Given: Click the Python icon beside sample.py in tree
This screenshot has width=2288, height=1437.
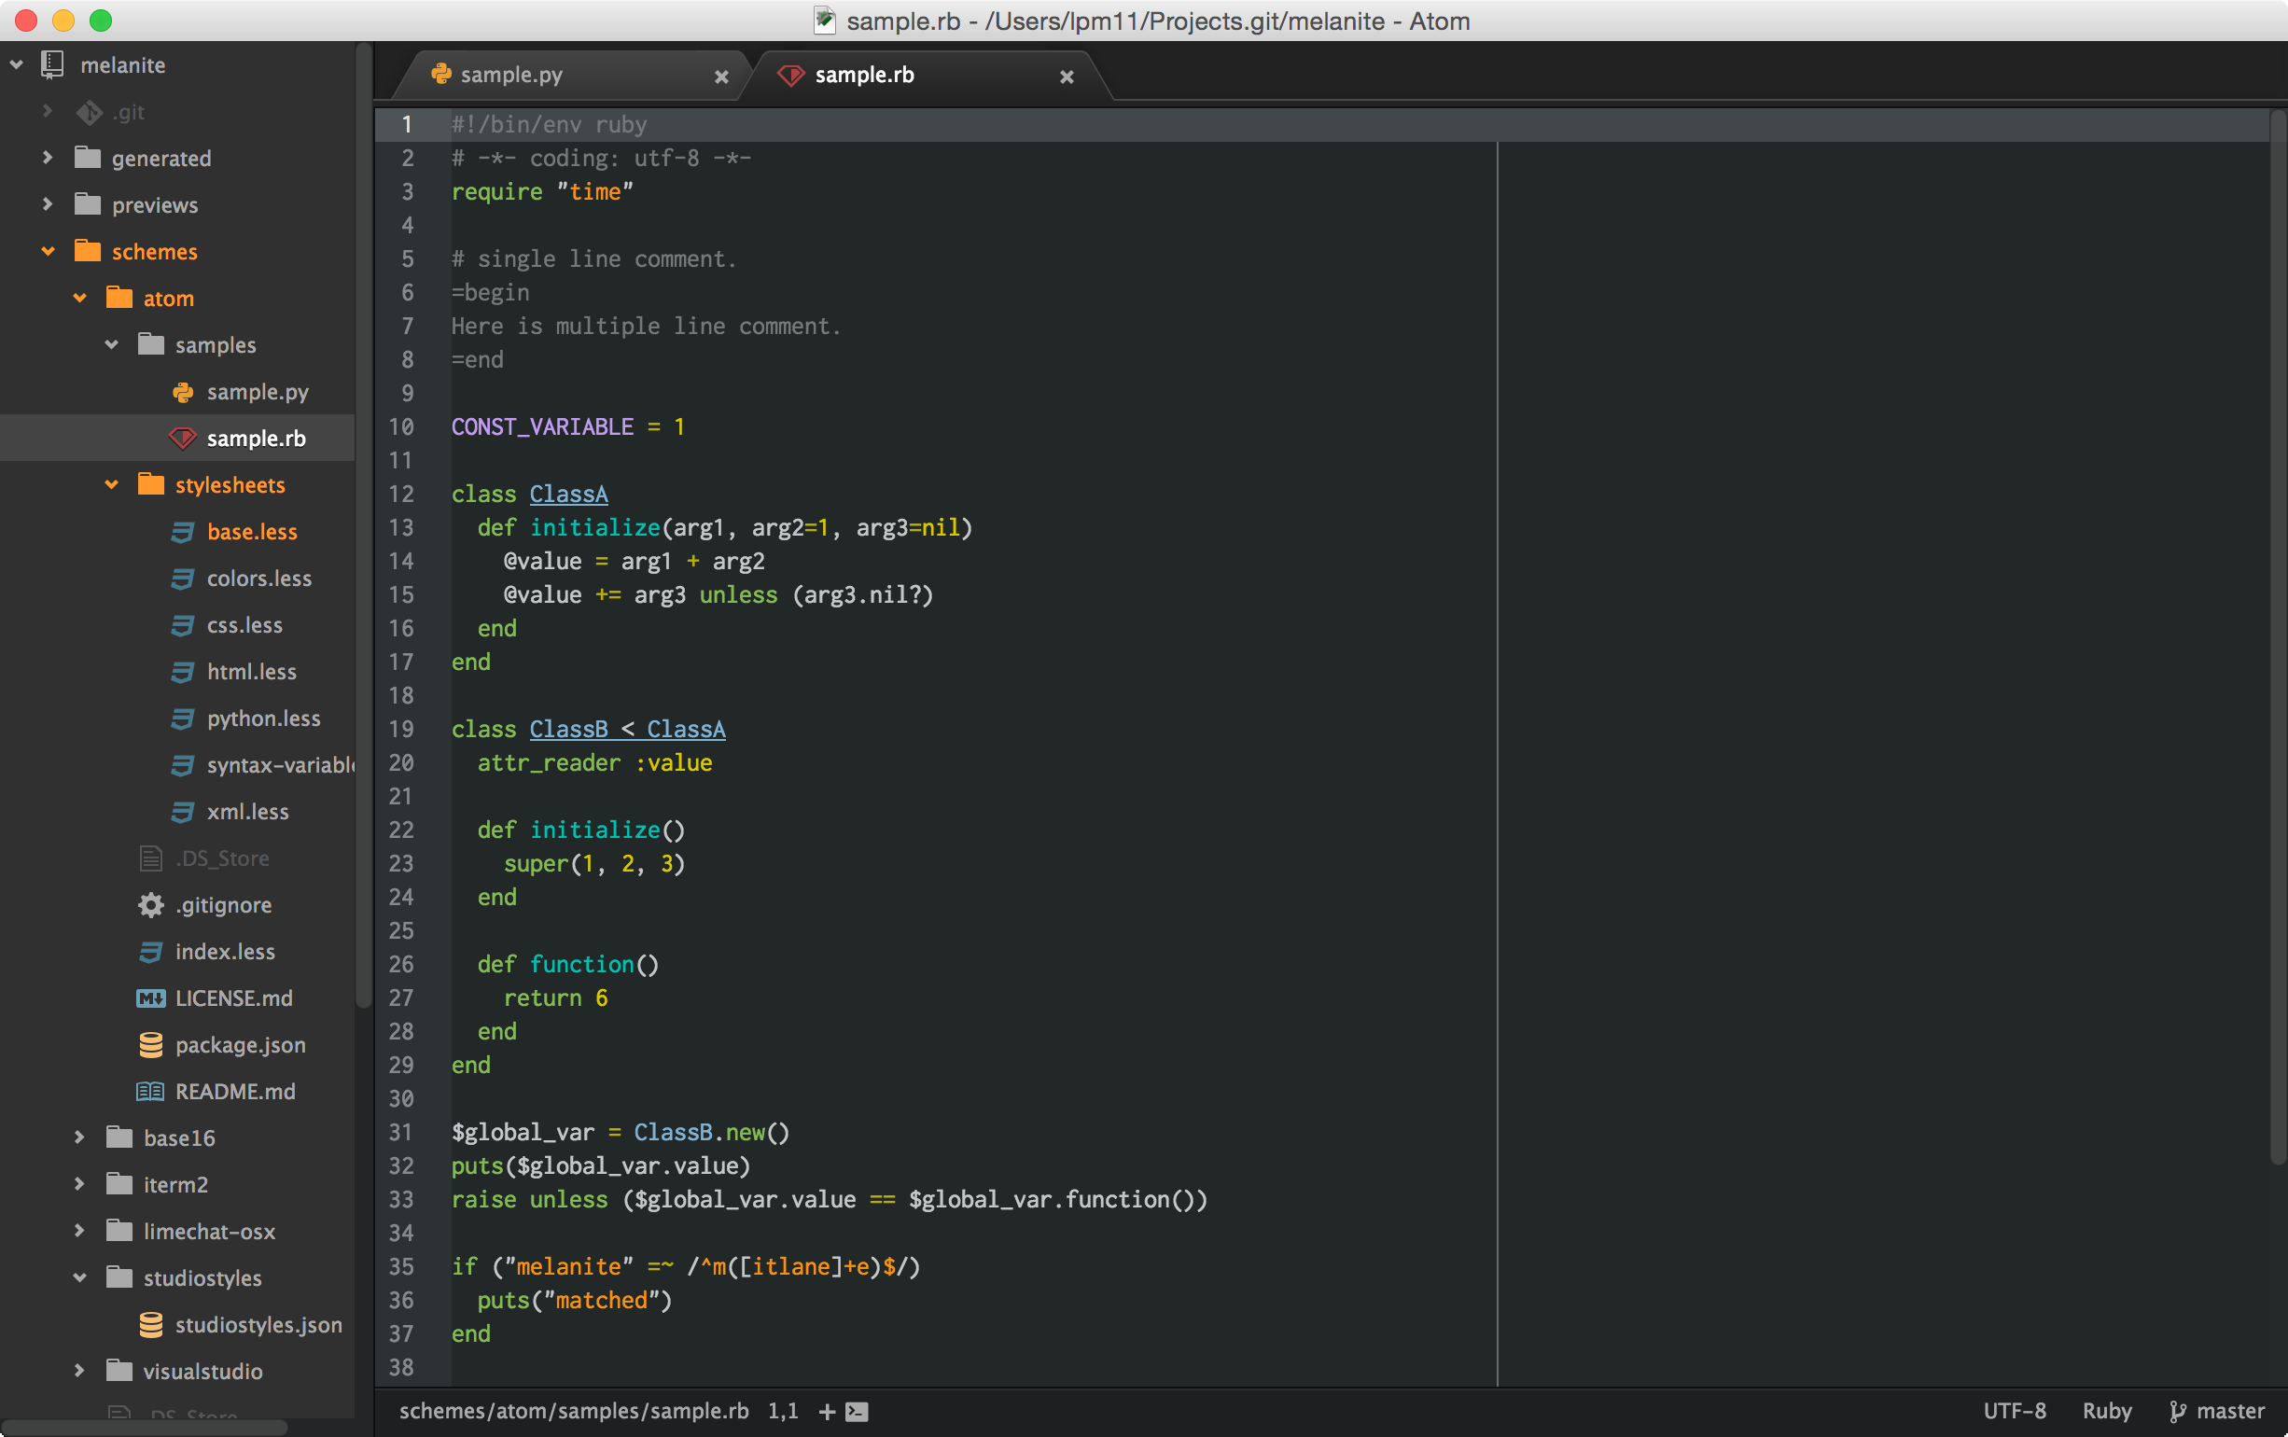Looking at the screenshot, I should pos(183,393).
